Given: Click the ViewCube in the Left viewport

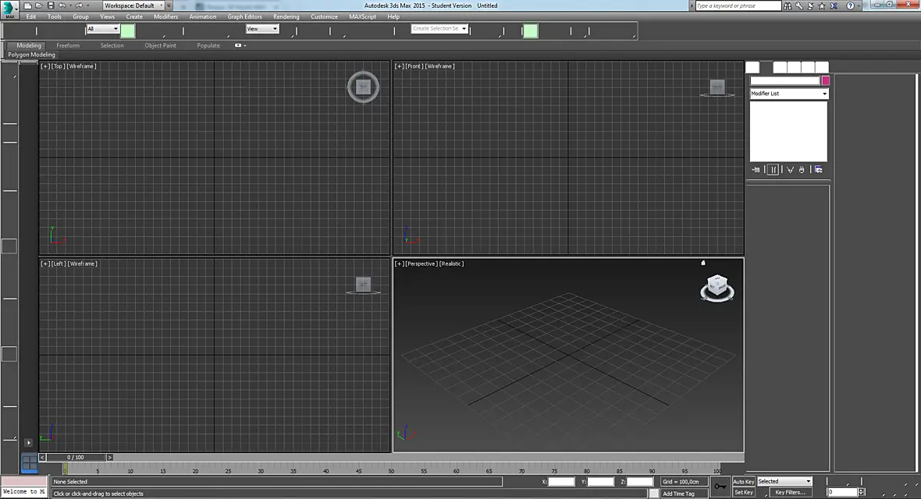Looking at the screenshot, I should click(x=363, y=285).
